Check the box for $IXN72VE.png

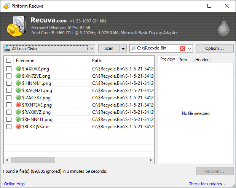9,76
